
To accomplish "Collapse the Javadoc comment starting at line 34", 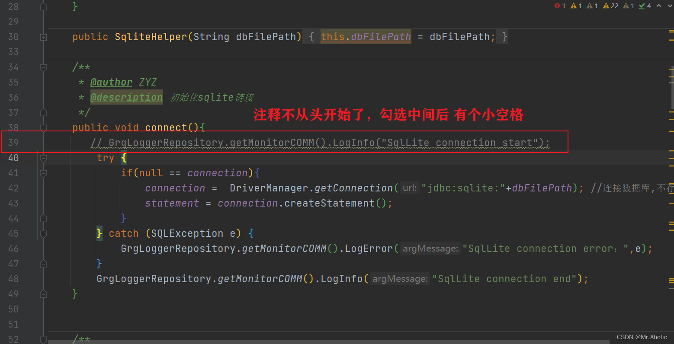I will click(x=43, y=67).
